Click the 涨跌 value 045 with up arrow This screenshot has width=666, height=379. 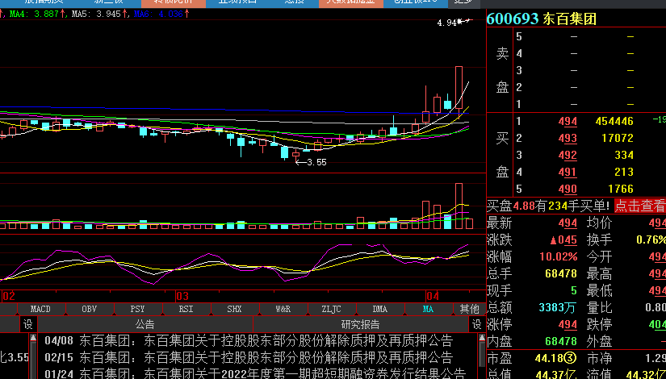pyautogui.click(x=563, y=240)
